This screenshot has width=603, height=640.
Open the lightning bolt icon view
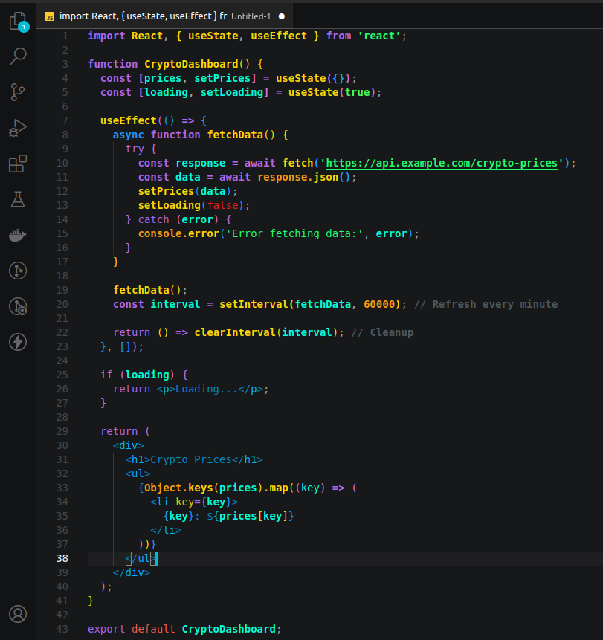[x=18, y=342]
